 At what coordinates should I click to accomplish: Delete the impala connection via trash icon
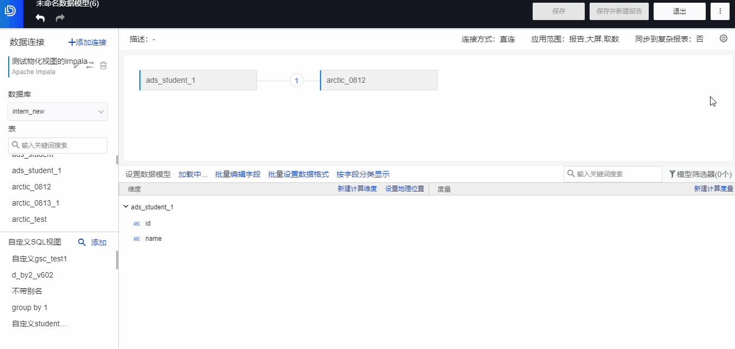[103, 65]
